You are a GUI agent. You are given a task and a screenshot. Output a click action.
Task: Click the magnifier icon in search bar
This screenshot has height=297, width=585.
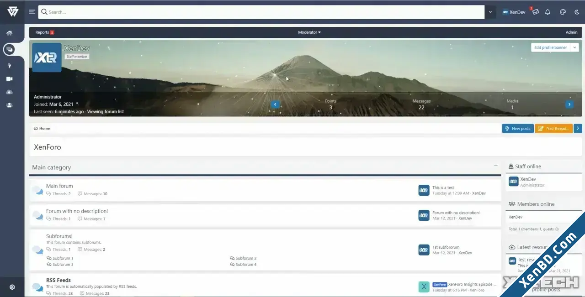(x=44, y=12)
